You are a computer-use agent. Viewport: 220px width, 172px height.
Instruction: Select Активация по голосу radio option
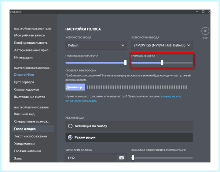(x=129, y=126)
